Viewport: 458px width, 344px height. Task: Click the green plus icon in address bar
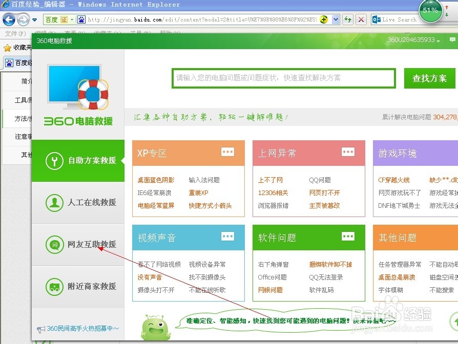click(x=324, y=19)
